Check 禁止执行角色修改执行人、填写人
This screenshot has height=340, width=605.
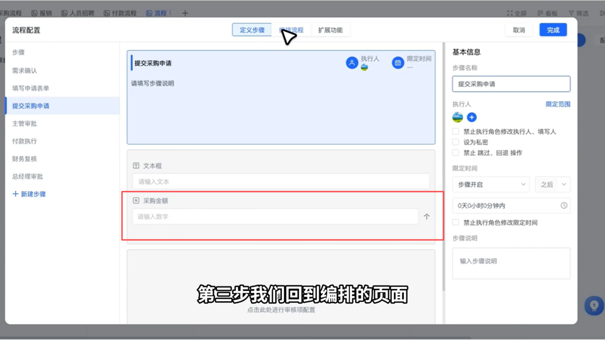click(x=456, y=131)
